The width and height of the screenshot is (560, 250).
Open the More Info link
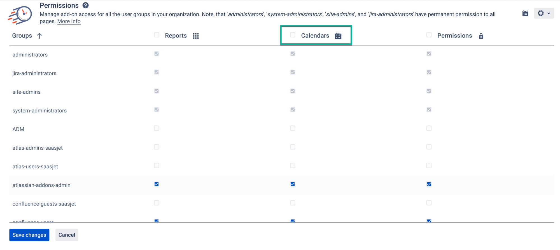[x=69, y=22]
